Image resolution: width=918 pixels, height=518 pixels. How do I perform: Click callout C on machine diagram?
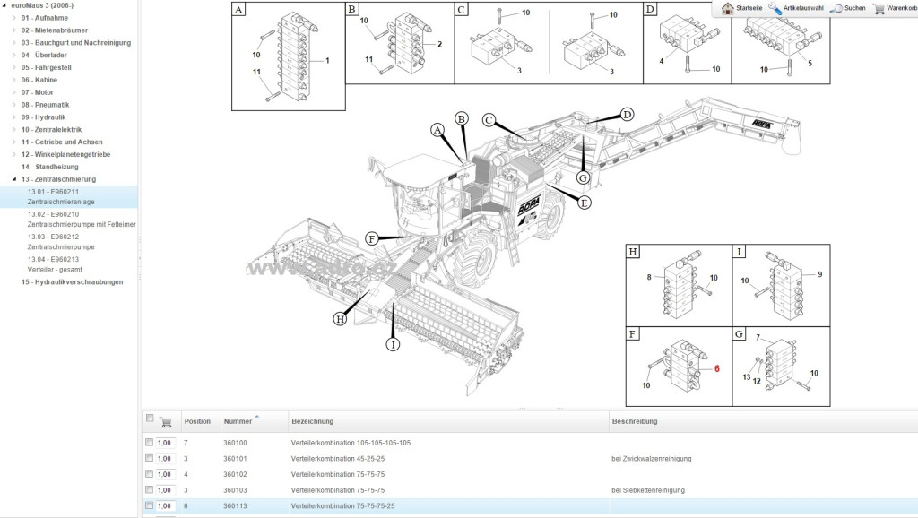click(x=489, y=121)
